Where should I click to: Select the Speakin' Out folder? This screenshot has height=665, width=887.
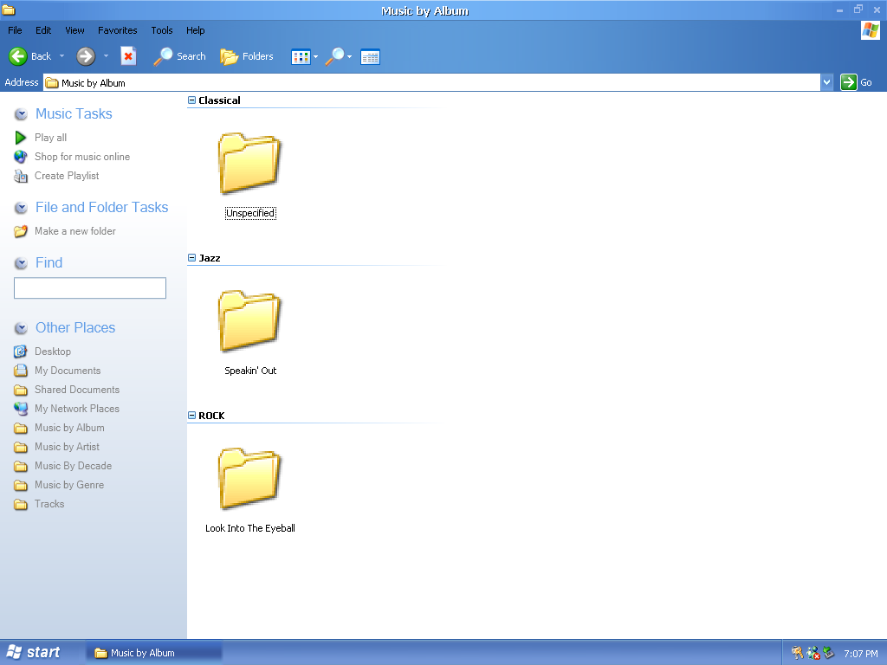(x=249, y=322)
